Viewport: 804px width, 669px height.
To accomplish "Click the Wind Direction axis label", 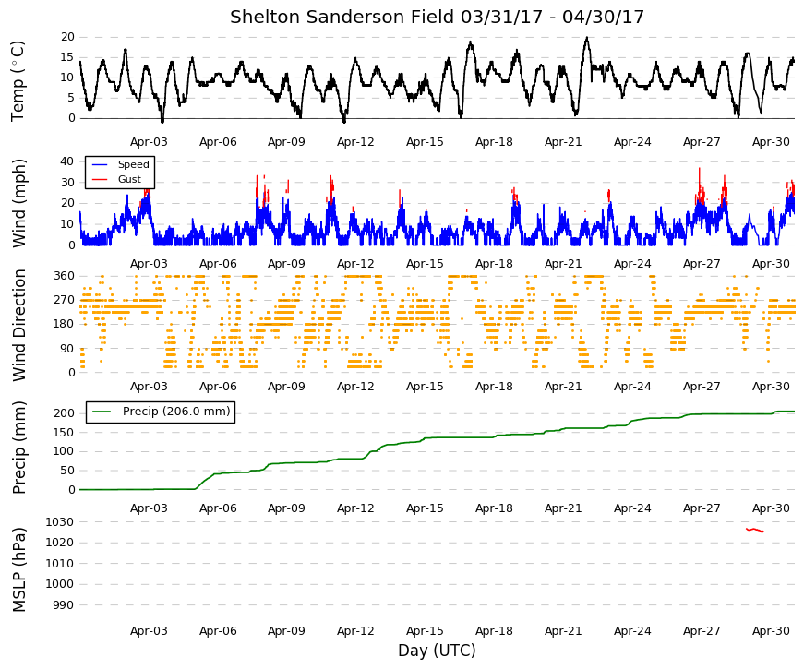I will click(18, 325).
